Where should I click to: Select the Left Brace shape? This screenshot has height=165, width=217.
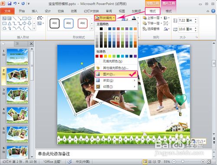click(24, 28)
